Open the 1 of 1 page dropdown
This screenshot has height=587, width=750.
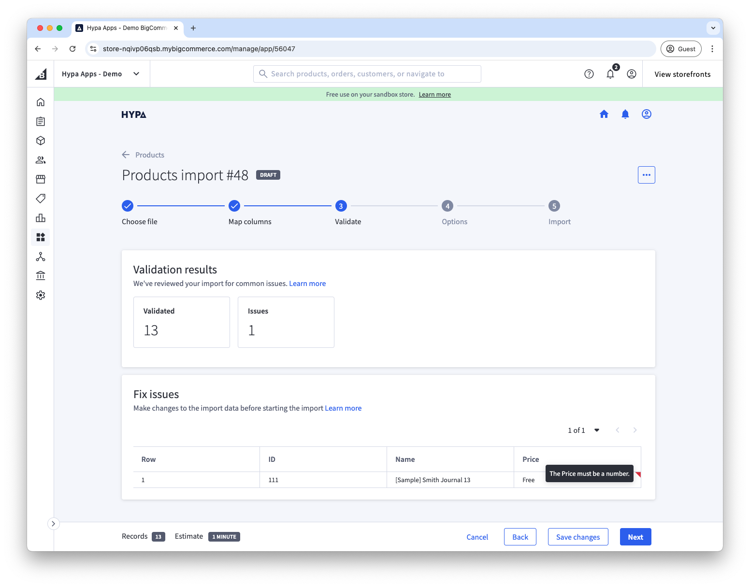(x=596, y=430)
